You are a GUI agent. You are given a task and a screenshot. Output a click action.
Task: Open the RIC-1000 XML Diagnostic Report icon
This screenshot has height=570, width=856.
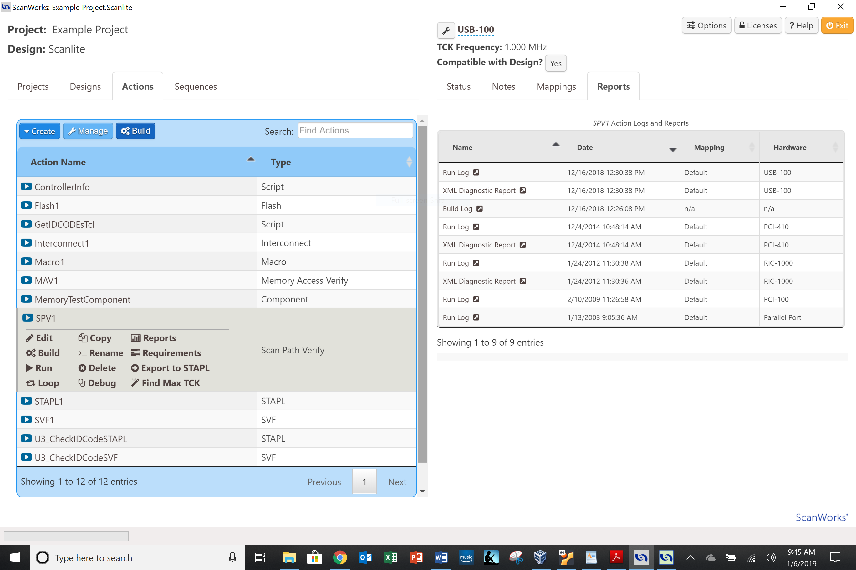pos(522,281)
